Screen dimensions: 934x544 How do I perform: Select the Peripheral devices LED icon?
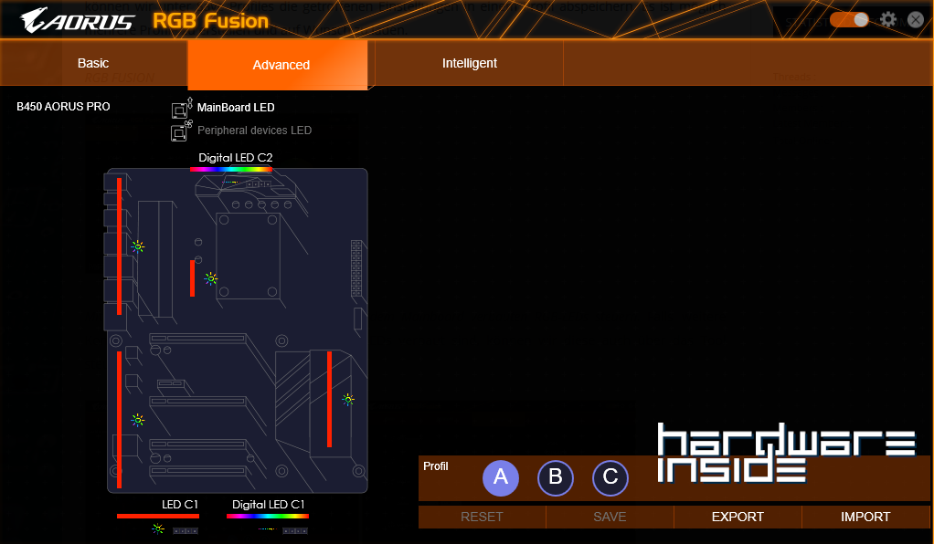click(181, 131)
